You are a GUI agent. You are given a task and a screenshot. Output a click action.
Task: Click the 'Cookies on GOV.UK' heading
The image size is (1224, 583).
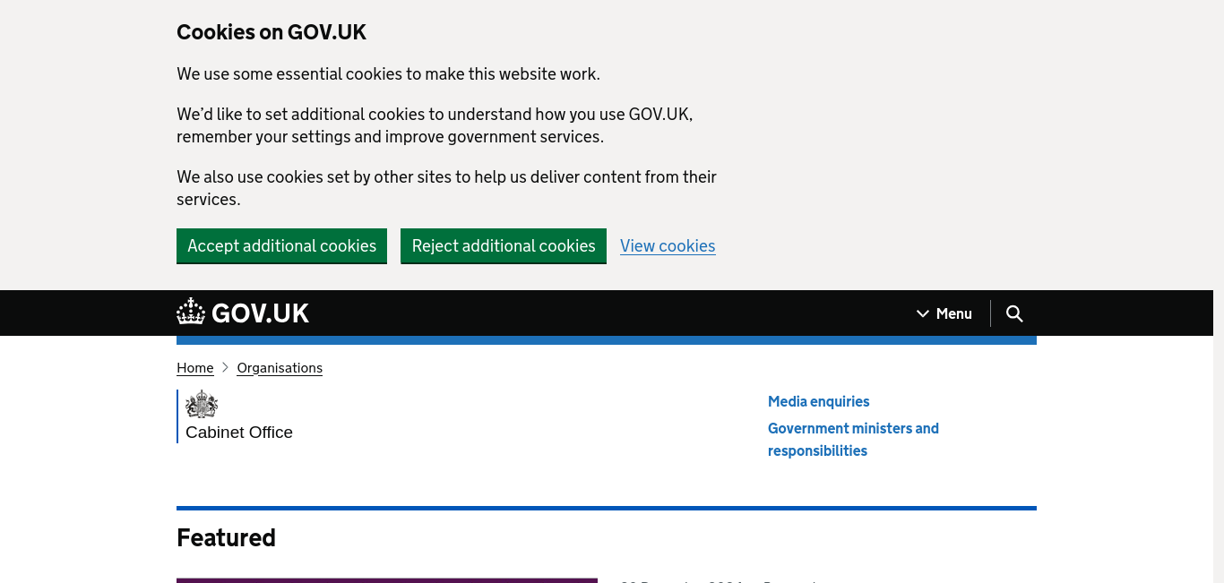(x=272, y=32)
